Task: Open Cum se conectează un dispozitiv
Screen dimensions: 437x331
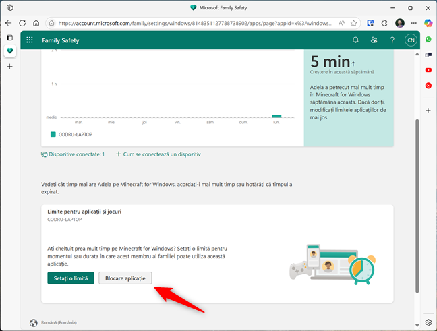Action: tap(158, 154)
